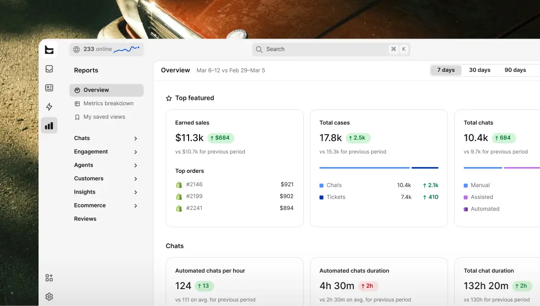The width and height of the screenshot is (540, 306).
Task: Select the bar chart Reports icon
Action: coord(49,125)
